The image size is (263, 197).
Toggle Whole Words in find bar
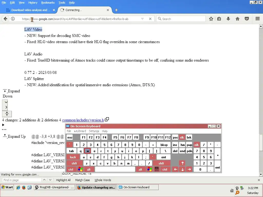[x=103, y=180]
